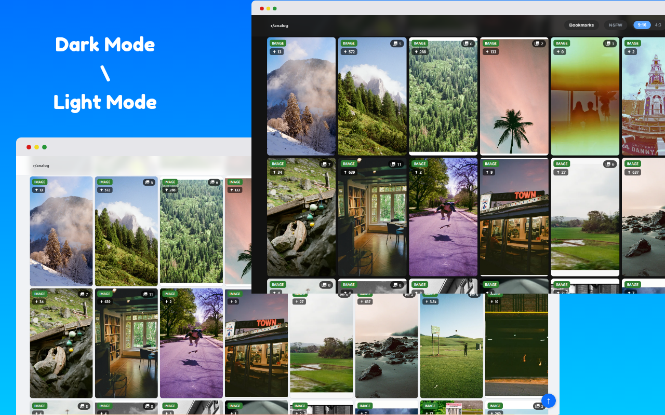The height and width of the screenshot is (415, 665).
Task: Click the upvote arrow on the 572-vote mountain photo
Action: point(345,51)
